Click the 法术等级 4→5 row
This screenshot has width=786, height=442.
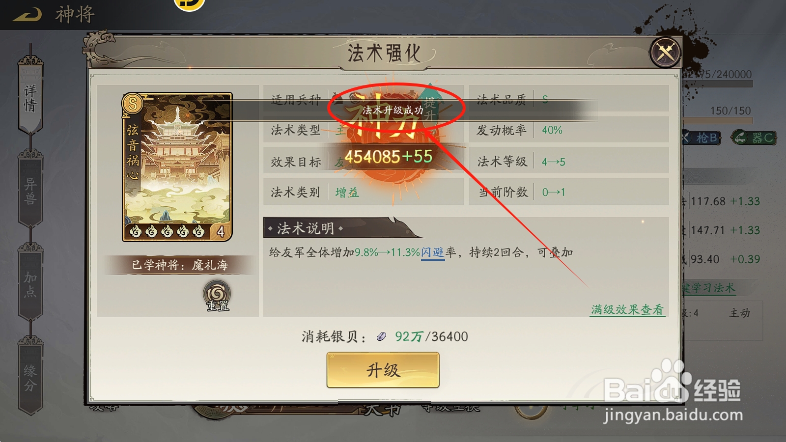point(569,161)
